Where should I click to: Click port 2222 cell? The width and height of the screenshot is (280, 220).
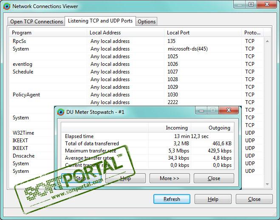[173, 102]
